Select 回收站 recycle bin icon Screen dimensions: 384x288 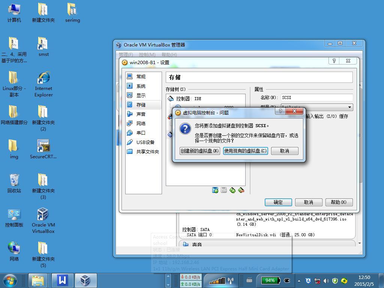click(x=14, y=183)
